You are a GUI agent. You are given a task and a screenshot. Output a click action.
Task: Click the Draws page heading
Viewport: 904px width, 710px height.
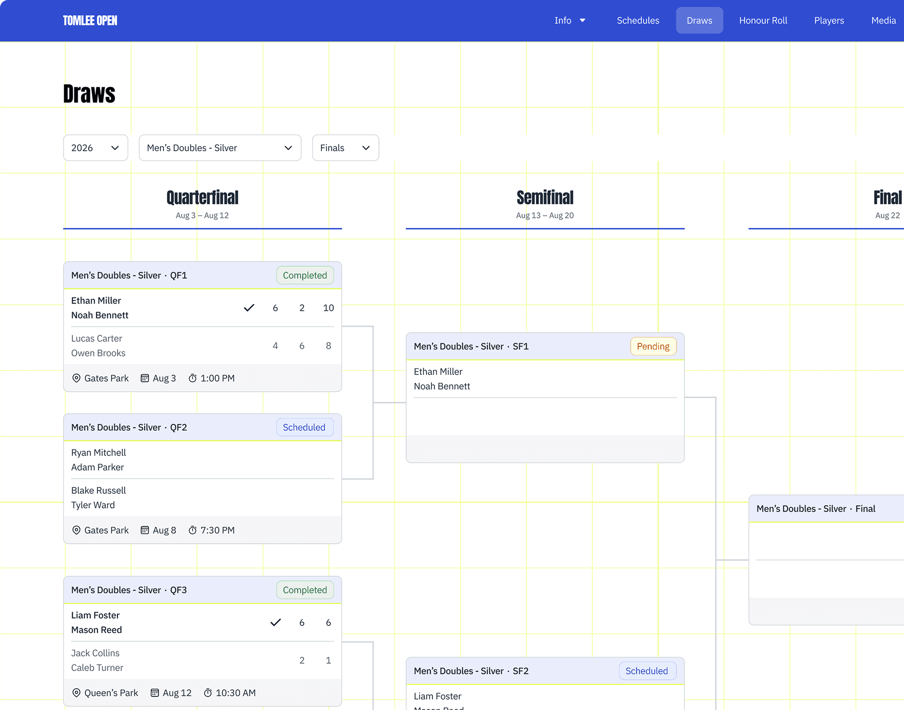point(89,94)
